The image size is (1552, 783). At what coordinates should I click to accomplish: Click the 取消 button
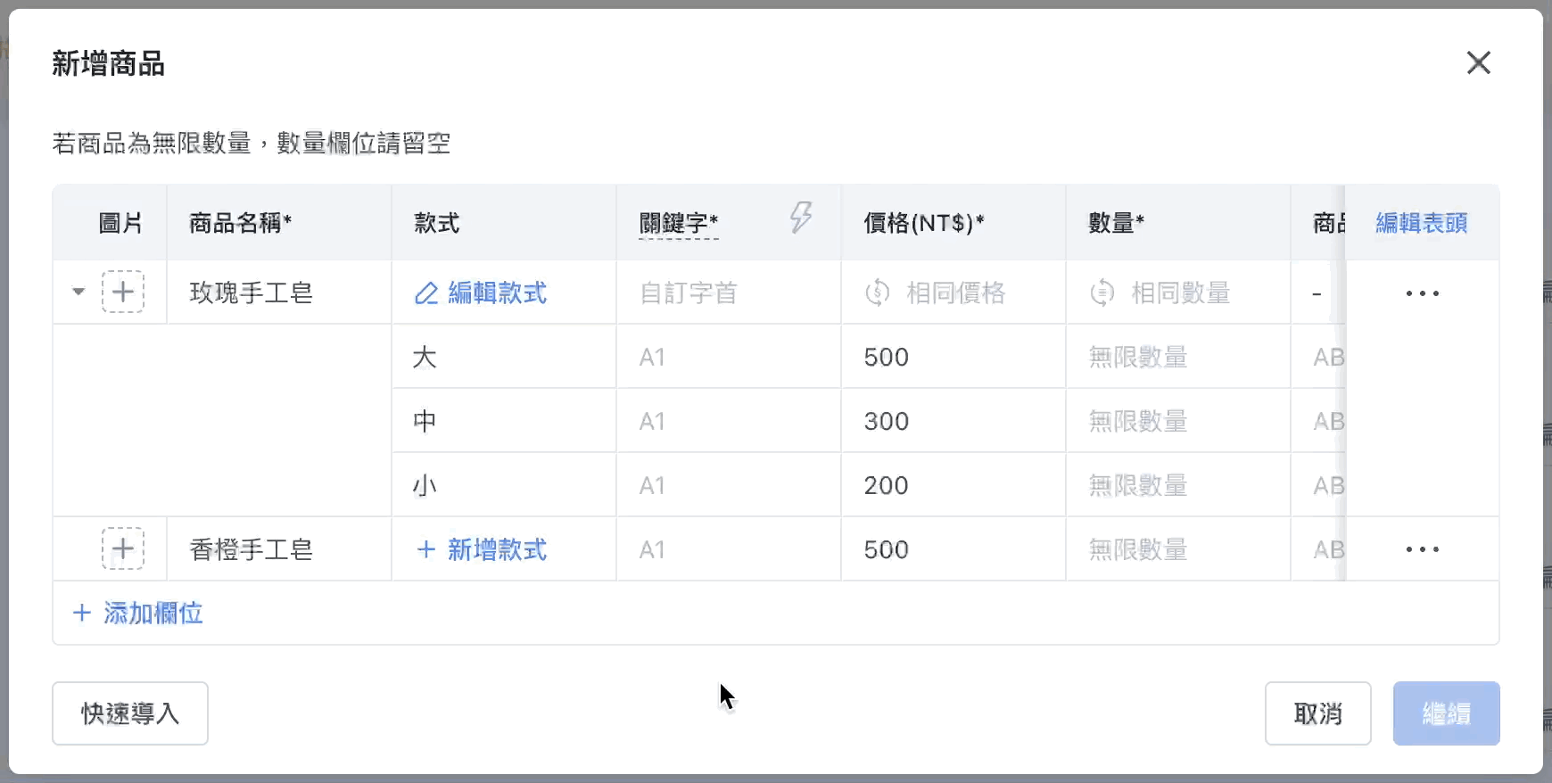click(1317, 713)
